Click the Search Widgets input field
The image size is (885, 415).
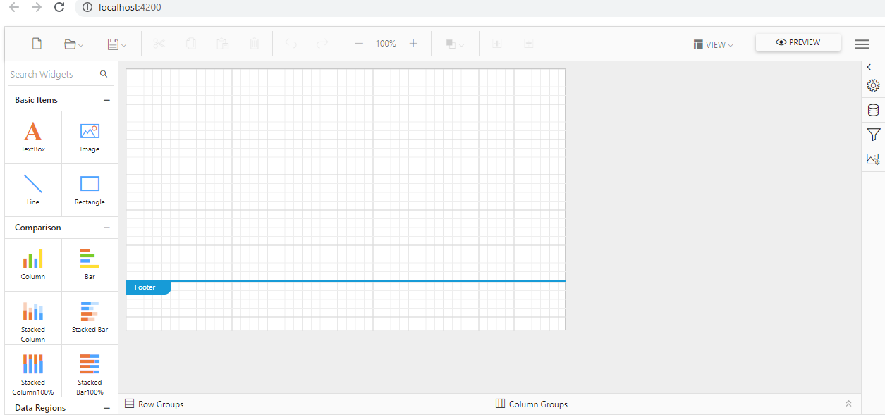[x=54, y=74]
